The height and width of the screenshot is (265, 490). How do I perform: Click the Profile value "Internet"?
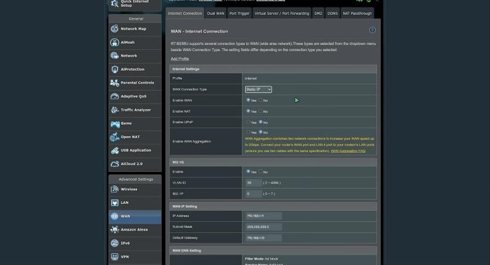[251, 78]
